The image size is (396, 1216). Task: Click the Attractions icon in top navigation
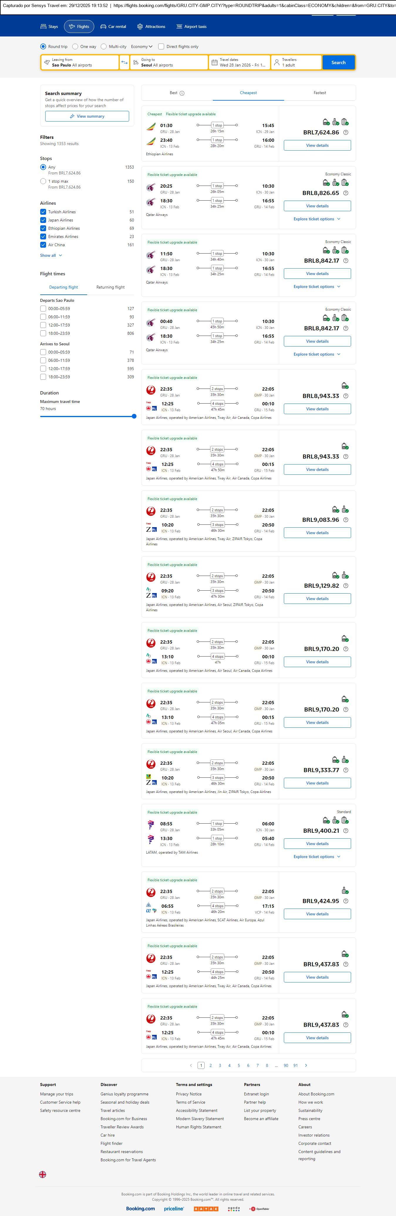[140, 26]
